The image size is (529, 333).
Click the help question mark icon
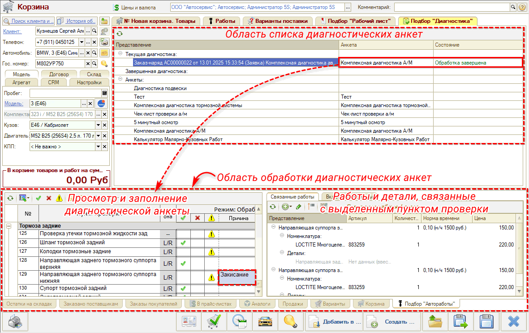[522, 8]
